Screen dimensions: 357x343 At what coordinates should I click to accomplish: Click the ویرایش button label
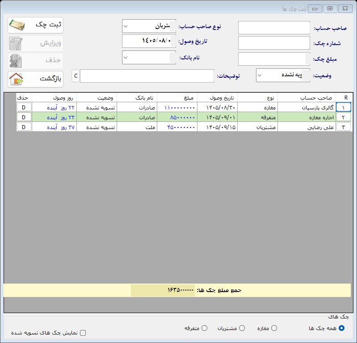click(x=50, y=43)
